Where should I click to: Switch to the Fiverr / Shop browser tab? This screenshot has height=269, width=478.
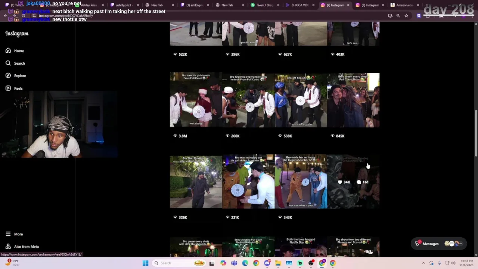tap(265, 5)
